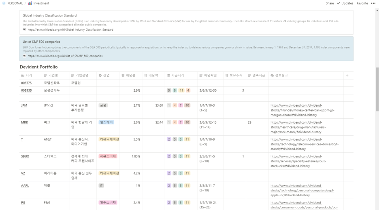Open the AAPL ticker row
Screen dimensions: 379x210
25,185
